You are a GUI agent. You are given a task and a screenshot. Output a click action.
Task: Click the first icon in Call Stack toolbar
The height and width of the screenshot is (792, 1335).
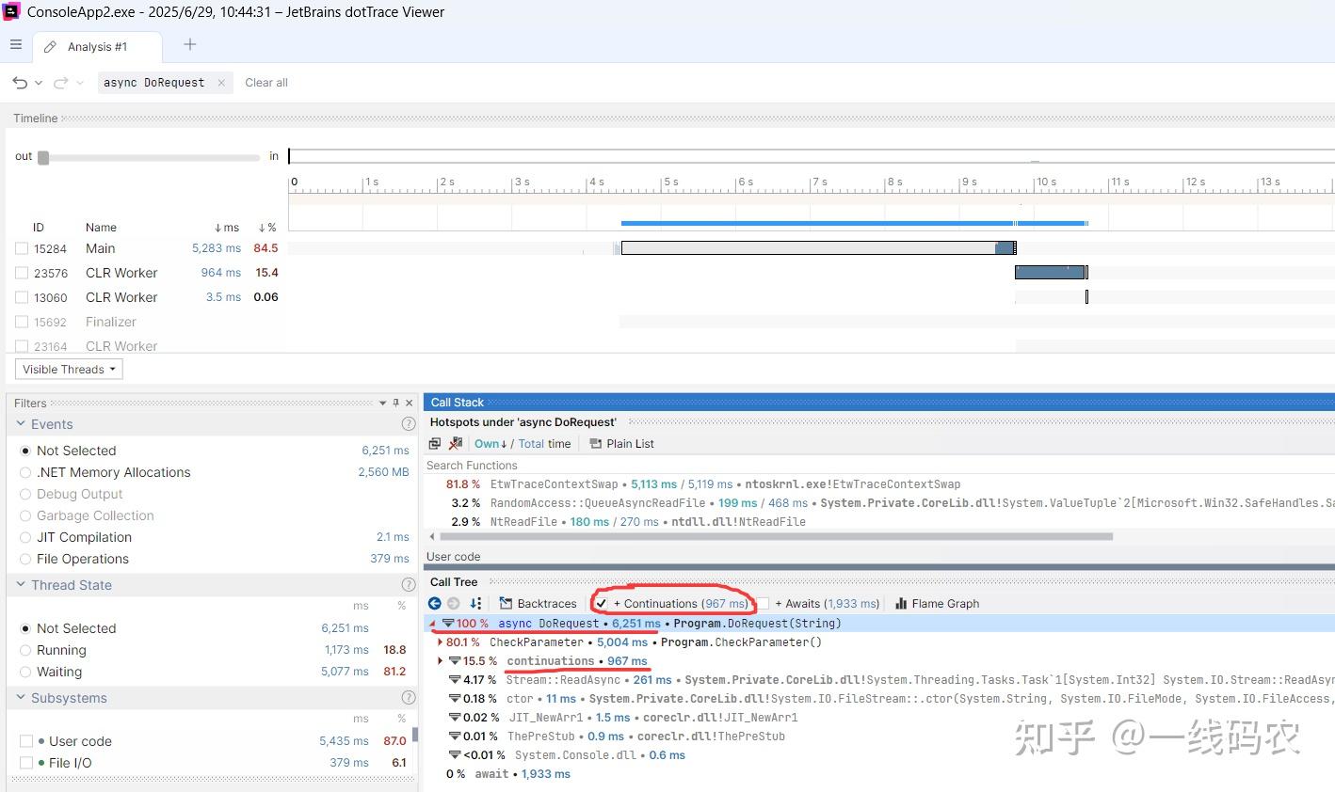click(x=435, y=443)
